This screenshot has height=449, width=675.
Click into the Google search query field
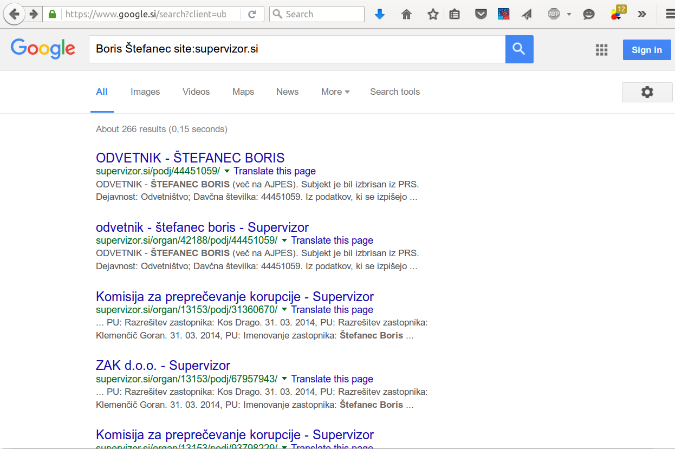[x=297, y=49]
